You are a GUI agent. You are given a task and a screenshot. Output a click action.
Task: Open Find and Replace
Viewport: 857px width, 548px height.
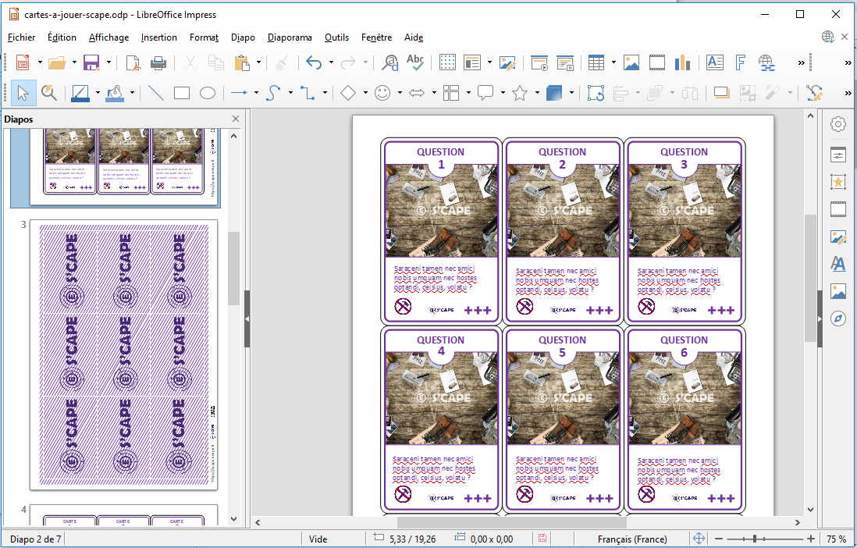[x=390, y=63]
